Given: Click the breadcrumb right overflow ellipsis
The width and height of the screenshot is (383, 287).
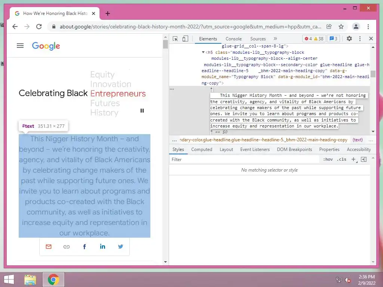Looking at the screenshot, I should (371, 140).
